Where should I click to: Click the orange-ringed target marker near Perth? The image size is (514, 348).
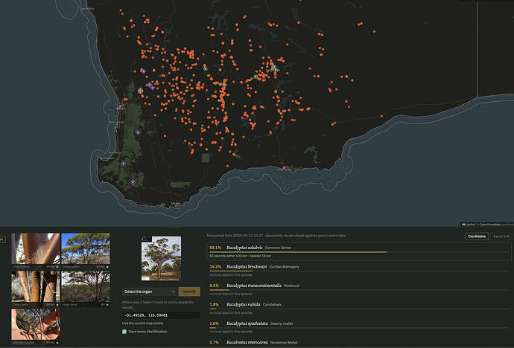point(140,91)
